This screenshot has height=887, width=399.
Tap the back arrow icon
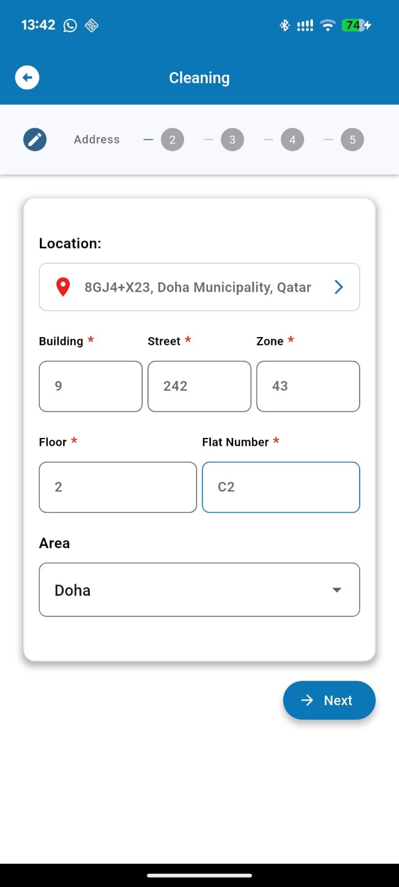point(27,78)
